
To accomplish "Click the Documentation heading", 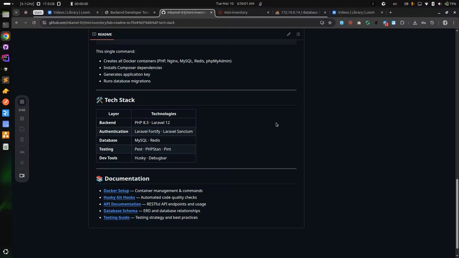I will click(x=123, y=178).
